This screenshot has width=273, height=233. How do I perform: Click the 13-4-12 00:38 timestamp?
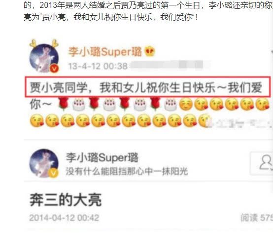tap(98, 66)
